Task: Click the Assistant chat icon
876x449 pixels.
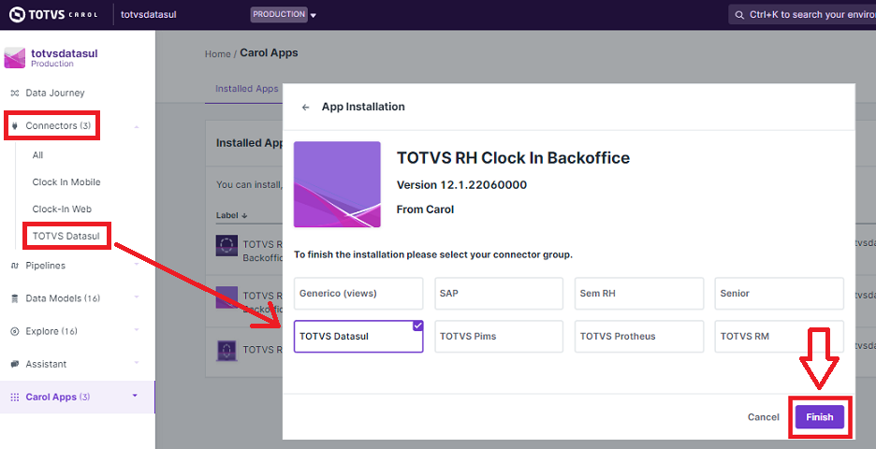Action: click(x=15, y=364)
